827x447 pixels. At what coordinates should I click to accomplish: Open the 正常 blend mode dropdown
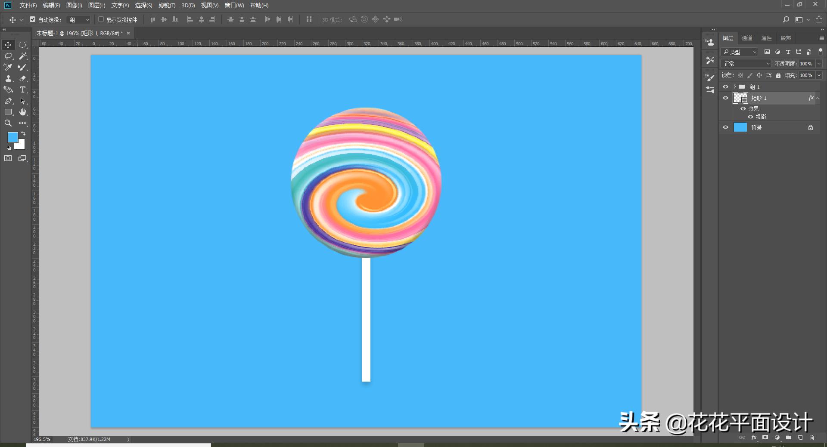pos(746,64)
